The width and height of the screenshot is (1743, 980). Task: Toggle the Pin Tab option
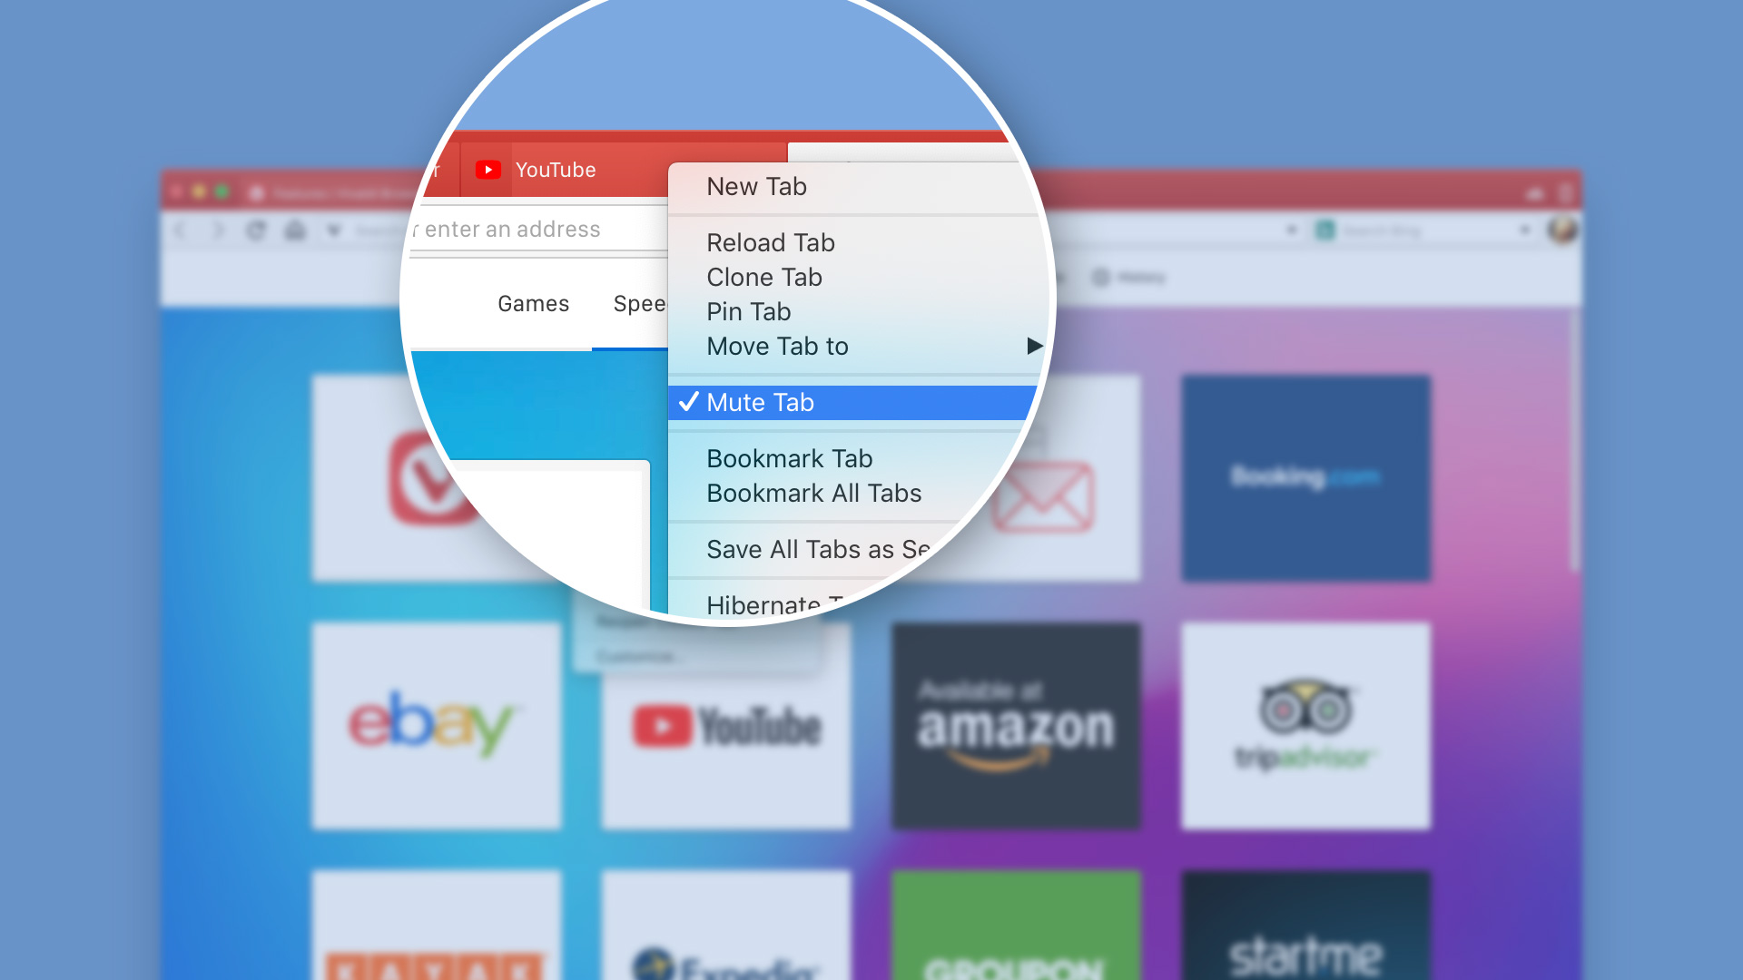click(748, 311)
